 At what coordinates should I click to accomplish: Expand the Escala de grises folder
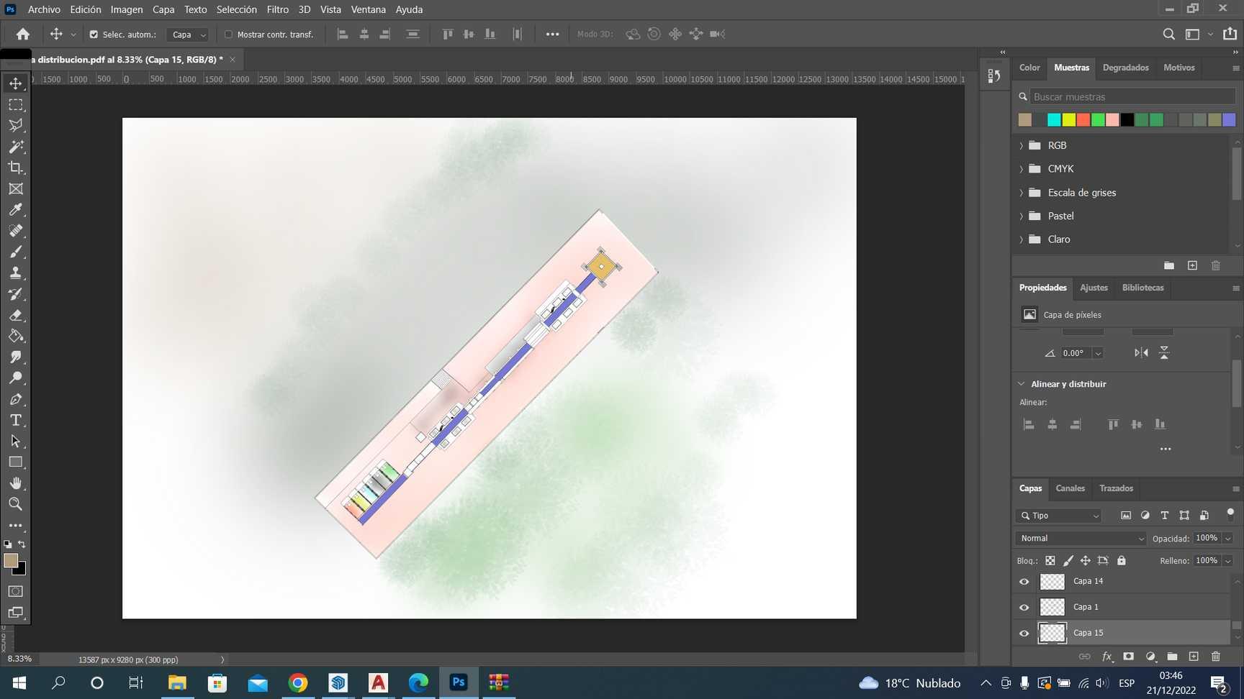pyautogui.click(x=1021, y=193)
